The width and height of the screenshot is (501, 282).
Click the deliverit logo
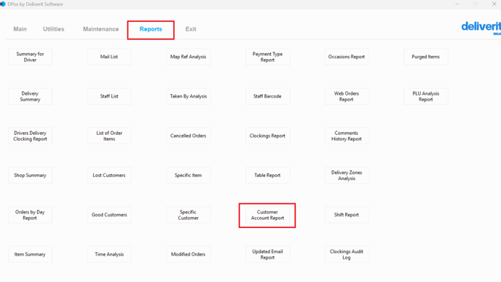pos(481,28)
